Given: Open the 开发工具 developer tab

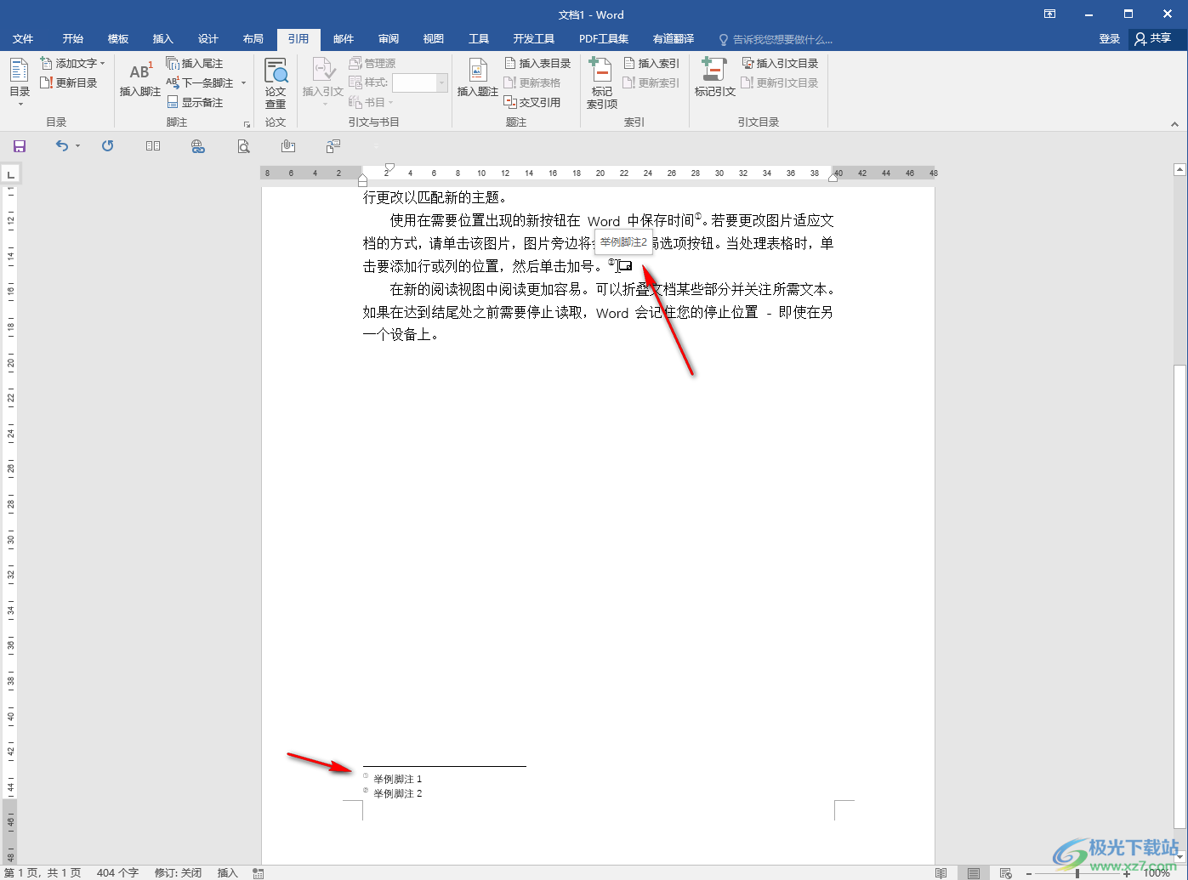Looking at the screenshot, I should 534,39.
